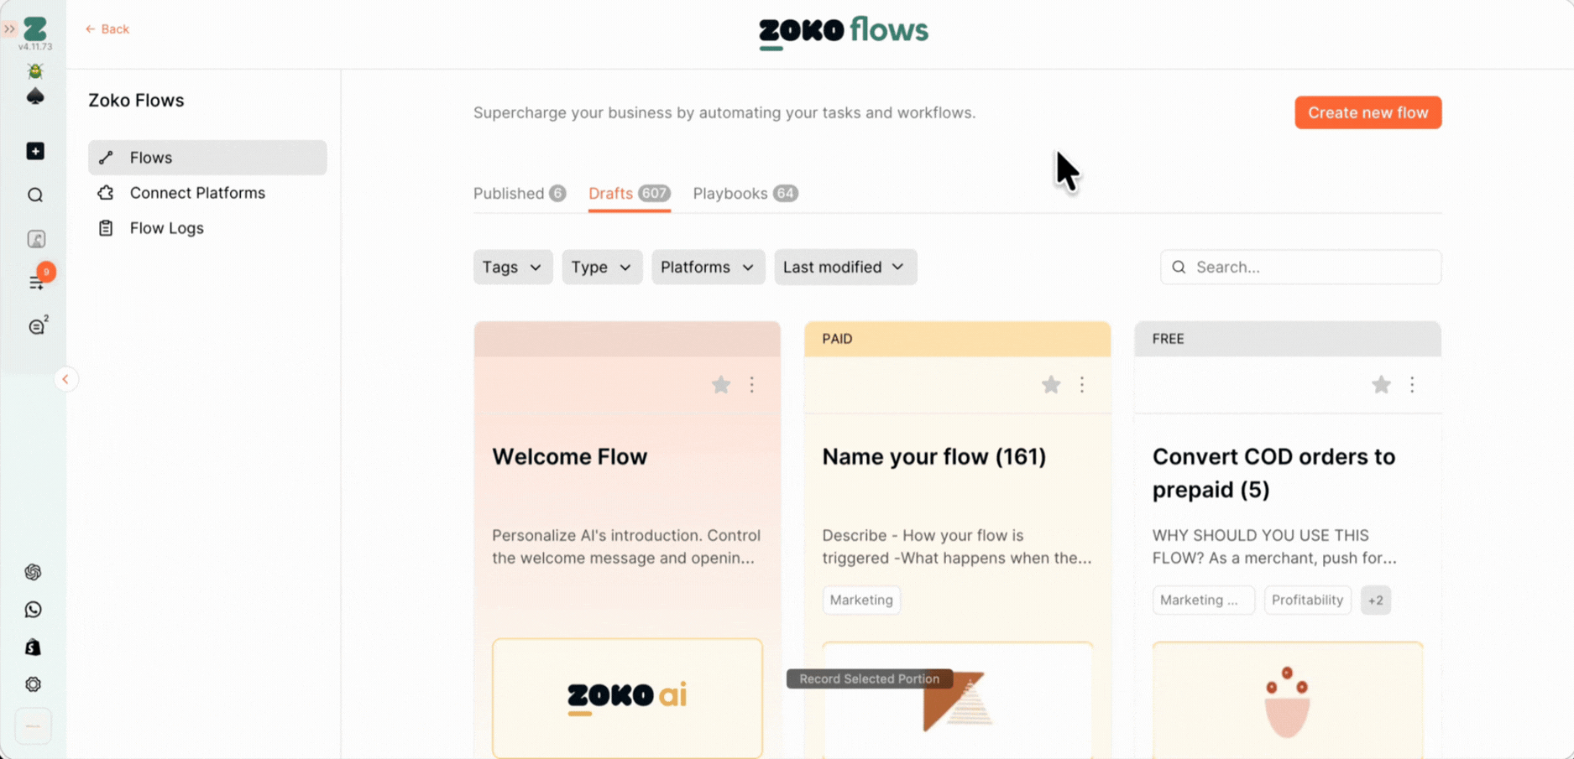Screen dimensions: 1574x759
Task: Click the Profitability tag on COD card
Action: pos(1307,600)
